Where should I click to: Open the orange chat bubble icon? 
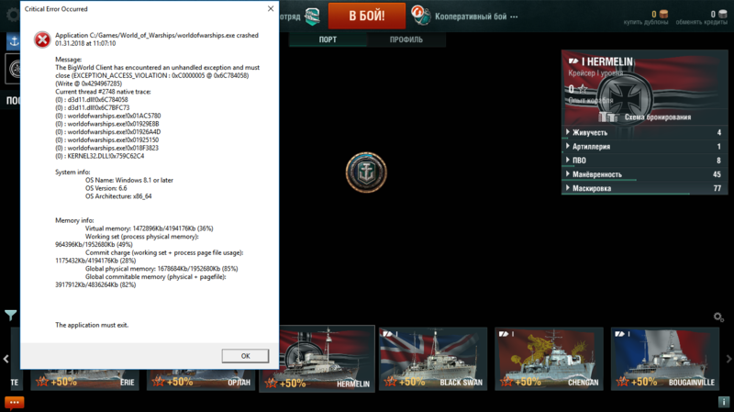pyautogui.click(x=14, y=403)
